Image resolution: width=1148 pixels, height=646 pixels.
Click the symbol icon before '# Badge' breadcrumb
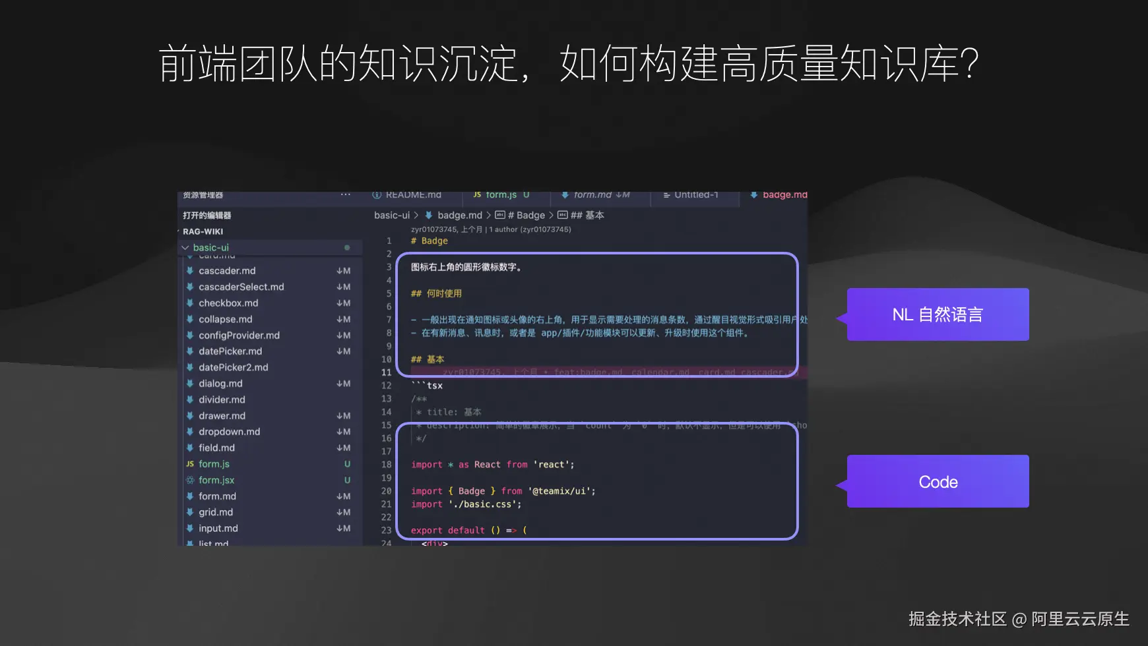coord(500,215)
